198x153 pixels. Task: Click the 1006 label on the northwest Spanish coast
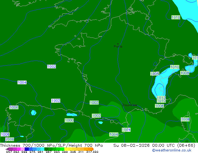click(x=14, y=107)
